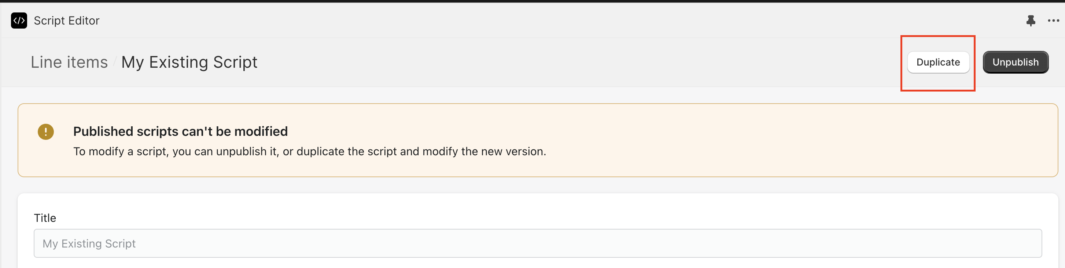Focus the Title input field
The width and height of the screenshot is (1065, 268).
coord(538,243)
